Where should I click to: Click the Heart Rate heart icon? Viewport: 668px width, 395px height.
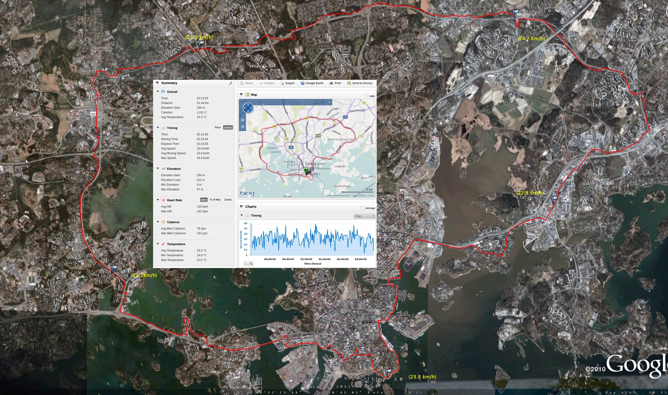coord(163,200)
